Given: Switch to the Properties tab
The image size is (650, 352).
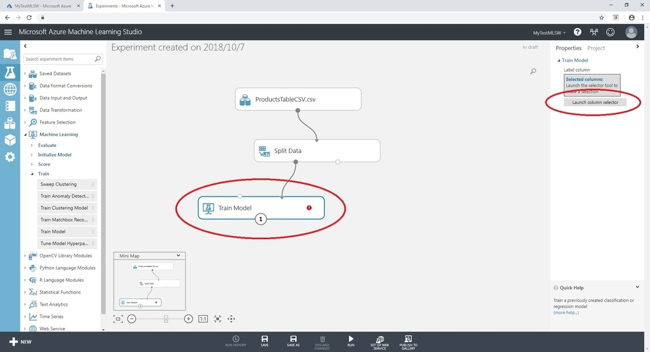Looking at the screenshot, I should tap(568, 48).
